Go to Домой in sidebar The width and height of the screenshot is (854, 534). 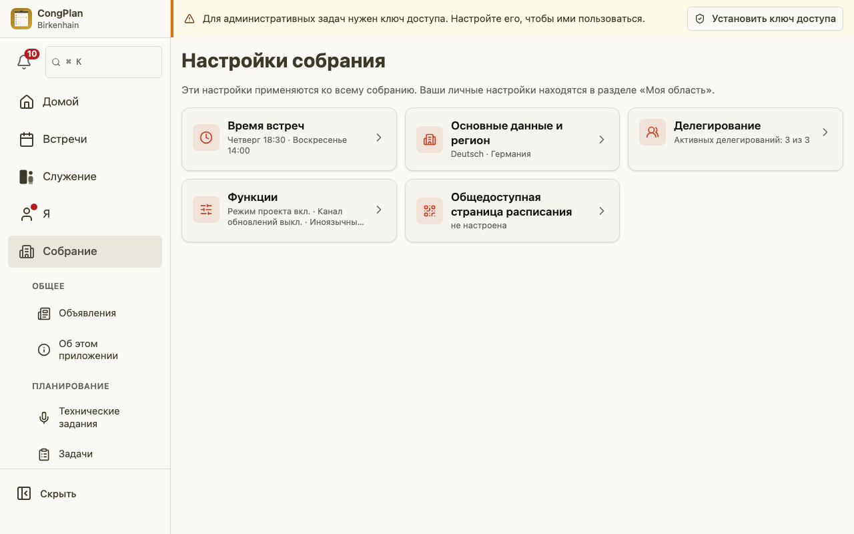(x=85, y=102)
